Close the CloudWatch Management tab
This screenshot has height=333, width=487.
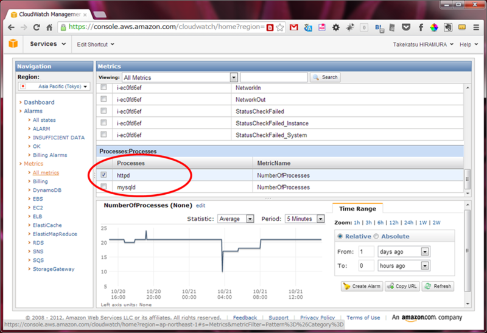click(85, 15)
